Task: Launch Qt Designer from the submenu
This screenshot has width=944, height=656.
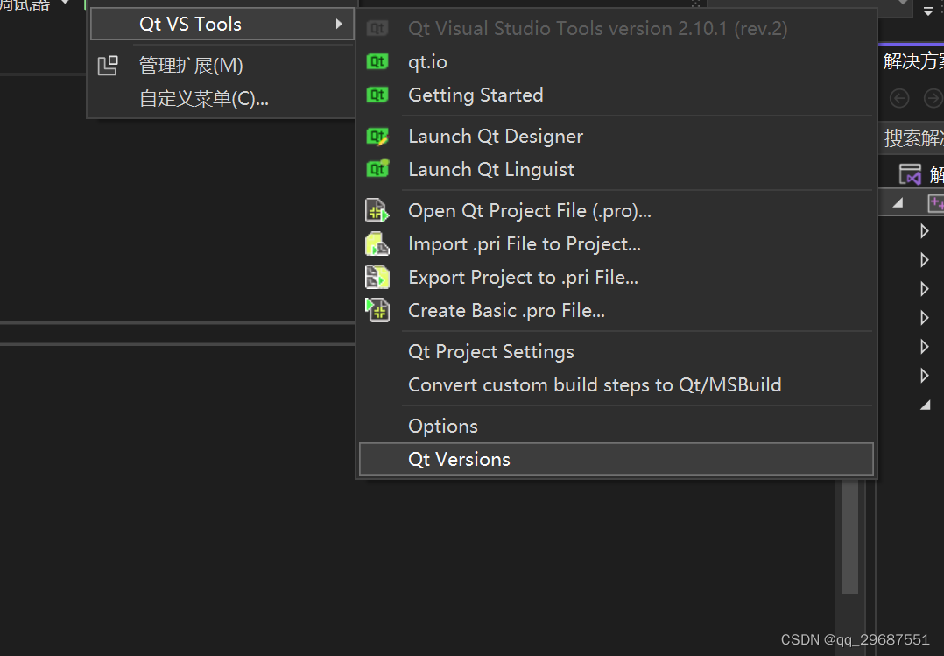Action: [495, 136]
